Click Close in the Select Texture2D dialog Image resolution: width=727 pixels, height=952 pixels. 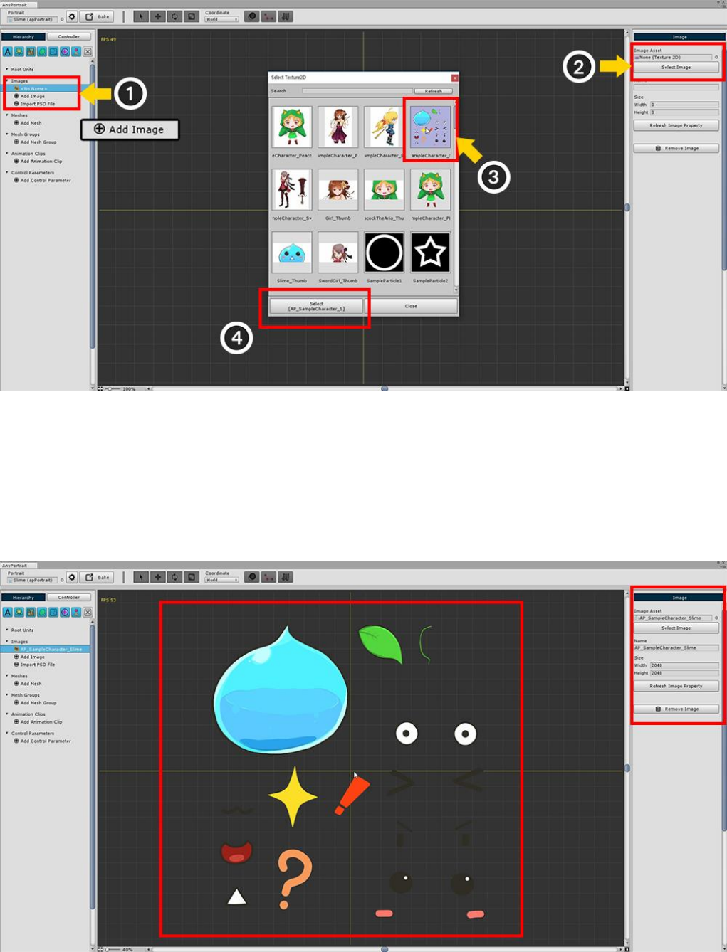411,306
